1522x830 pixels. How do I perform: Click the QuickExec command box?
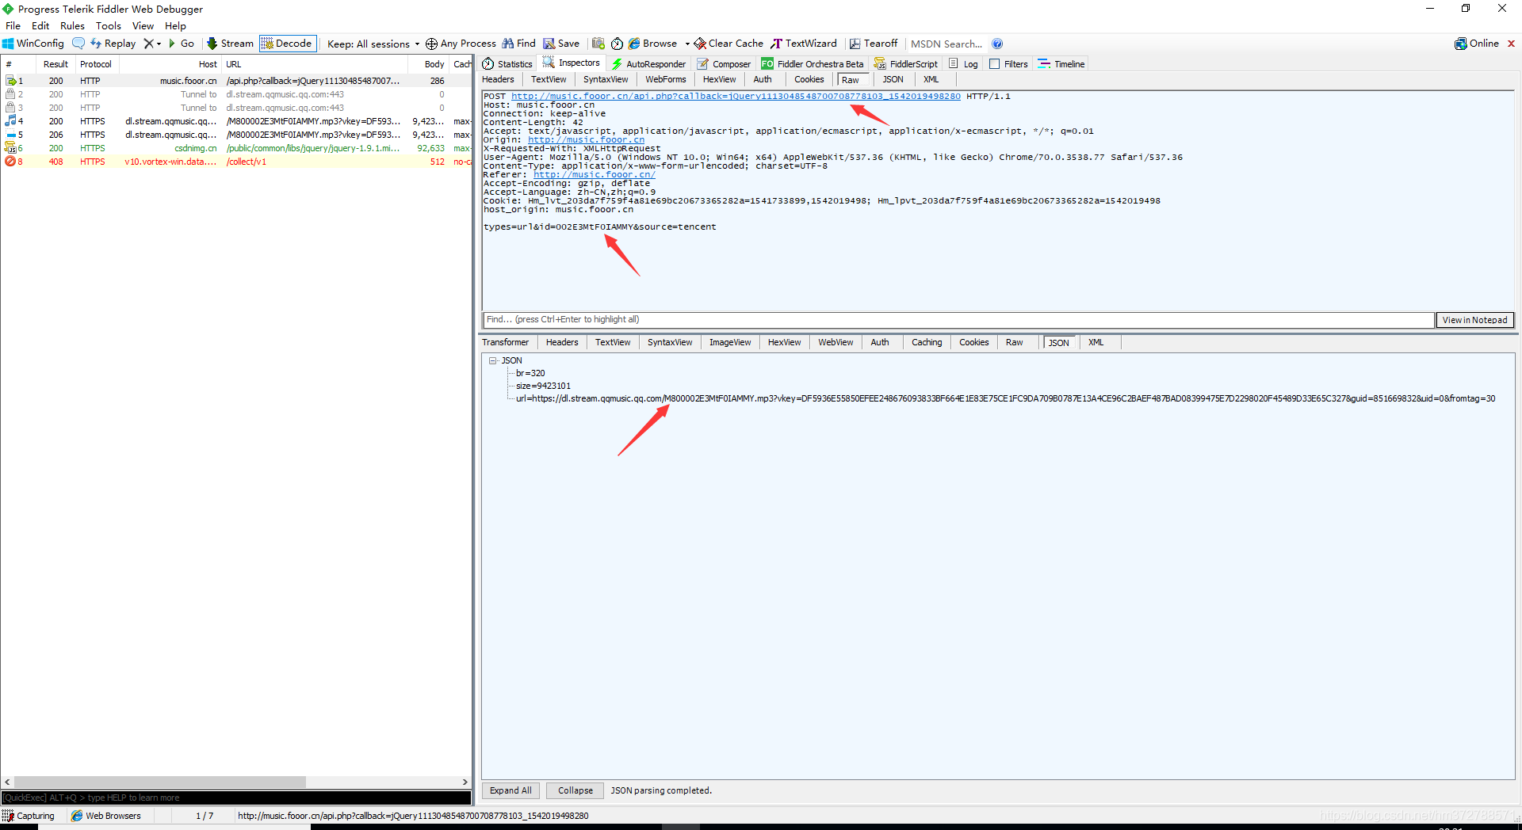pos(236,798)
